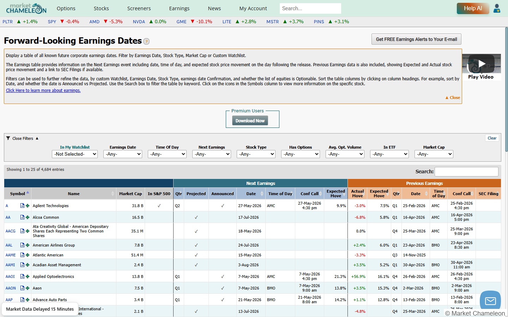
Task: Click the Download Now button
Action: coord(250,121)
